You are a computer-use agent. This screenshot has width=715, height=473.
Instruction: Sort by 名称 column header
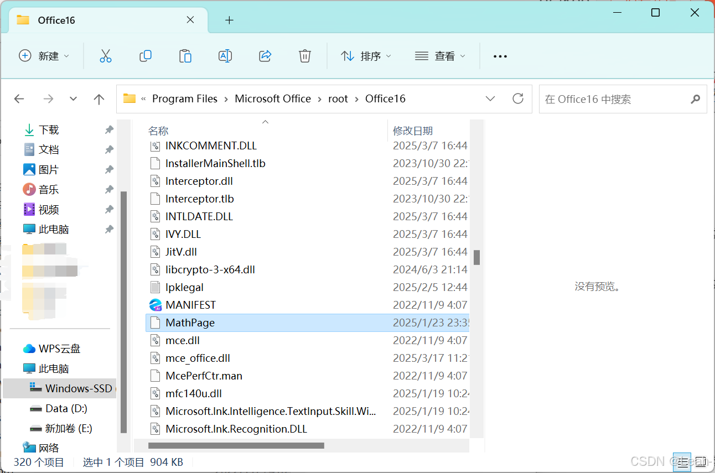tap(158, 131)
